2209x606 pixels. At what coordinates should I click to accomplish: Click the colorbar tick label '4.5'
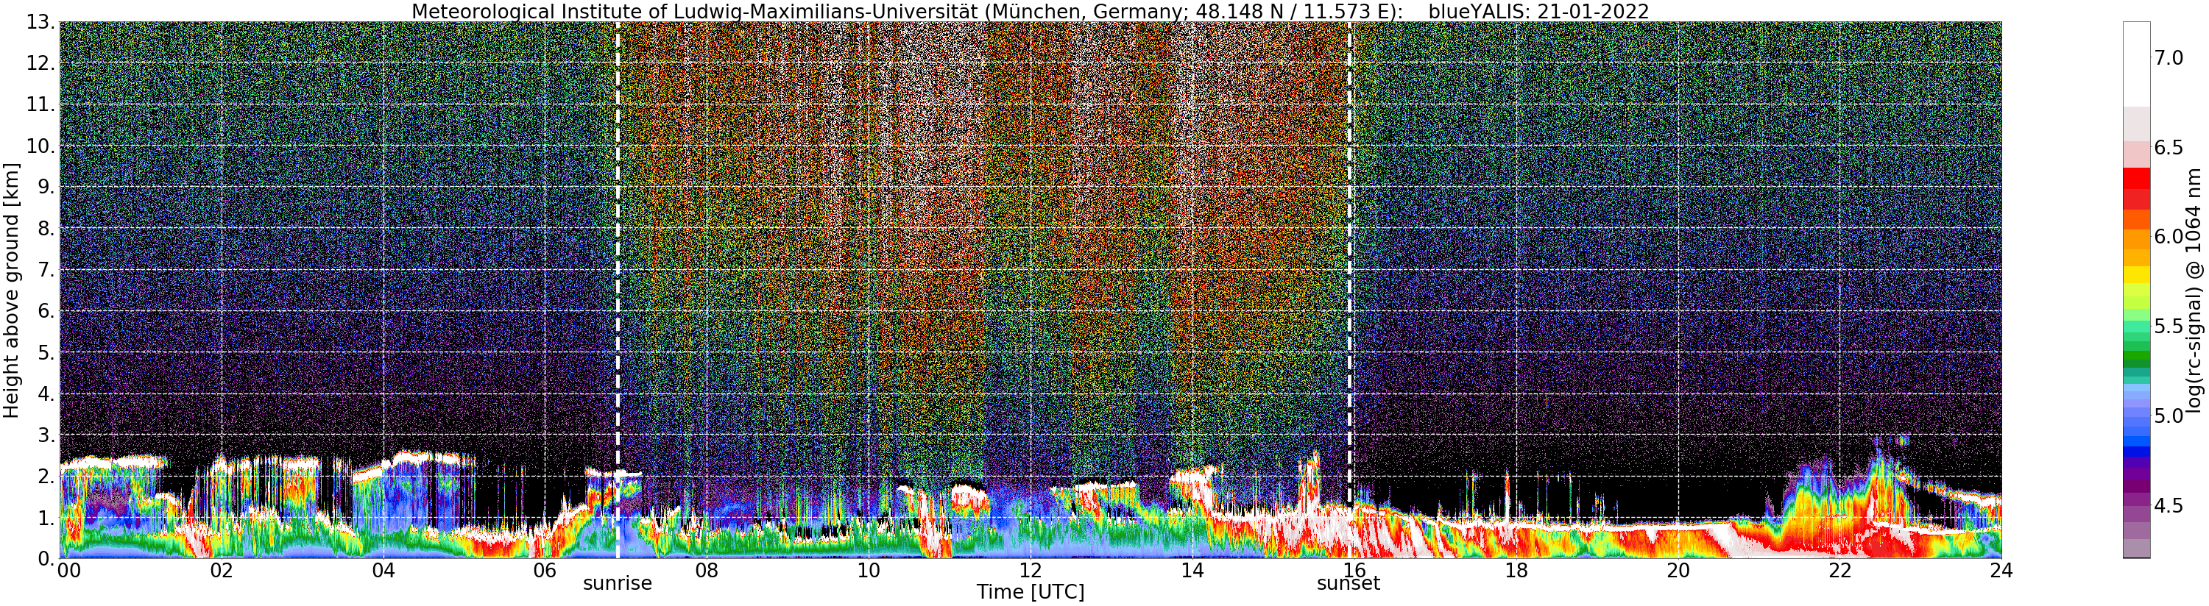2169,506
